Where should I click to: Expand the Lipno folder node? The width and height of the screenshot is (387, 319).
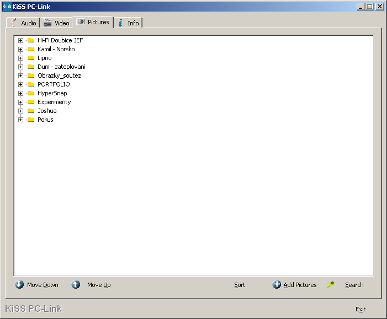click(x=21, y=58)
